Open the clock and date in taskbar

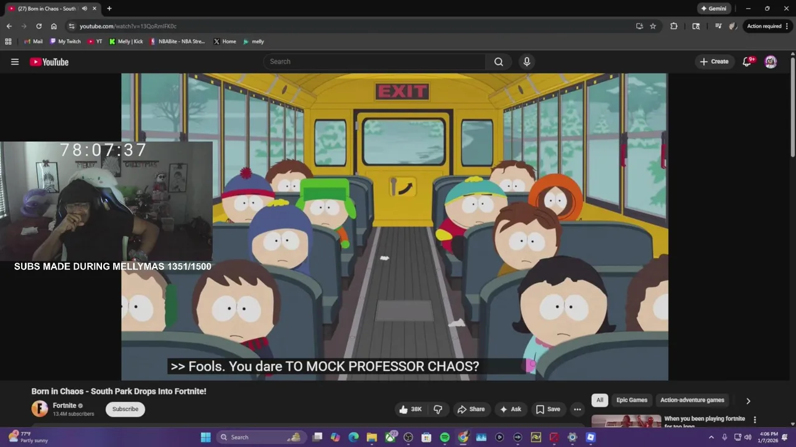(x=769, y=437)
